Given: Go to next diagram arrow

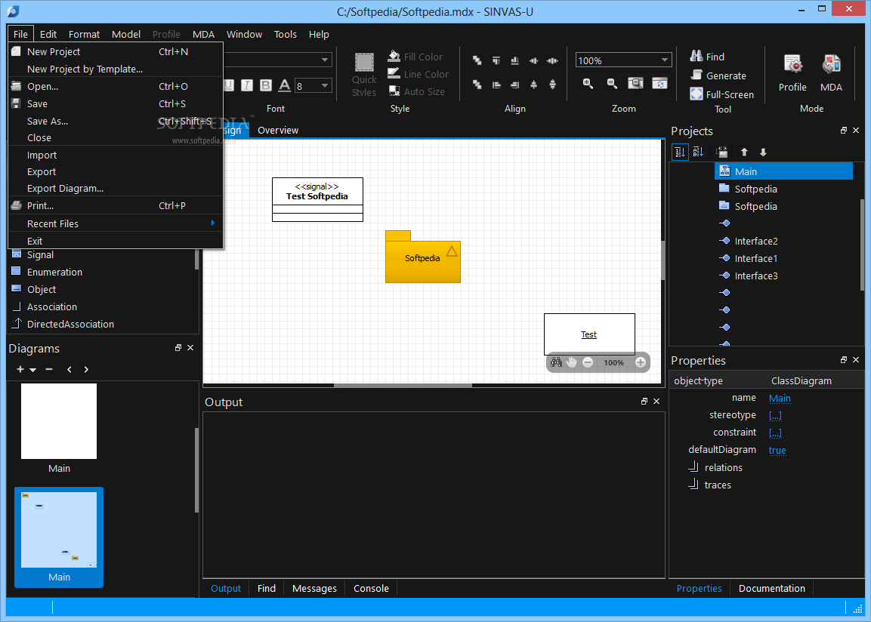Looking at the screenshot, I should click(x=86, y=369).
